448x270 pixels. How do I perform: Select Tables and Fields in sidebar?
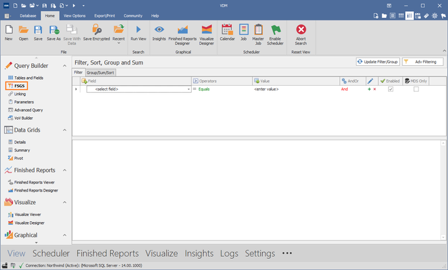pos(26,78)
